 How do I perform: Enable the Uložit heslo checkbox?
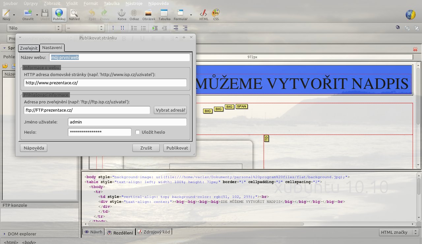pyautogui.click(x=138, y=132)
